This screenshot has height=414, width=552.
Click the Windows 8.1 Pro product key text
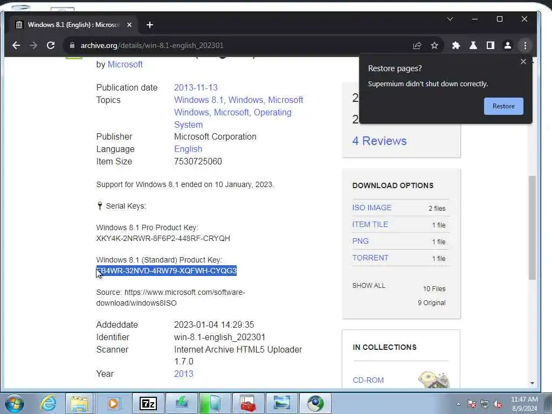[x=163, y=238]
